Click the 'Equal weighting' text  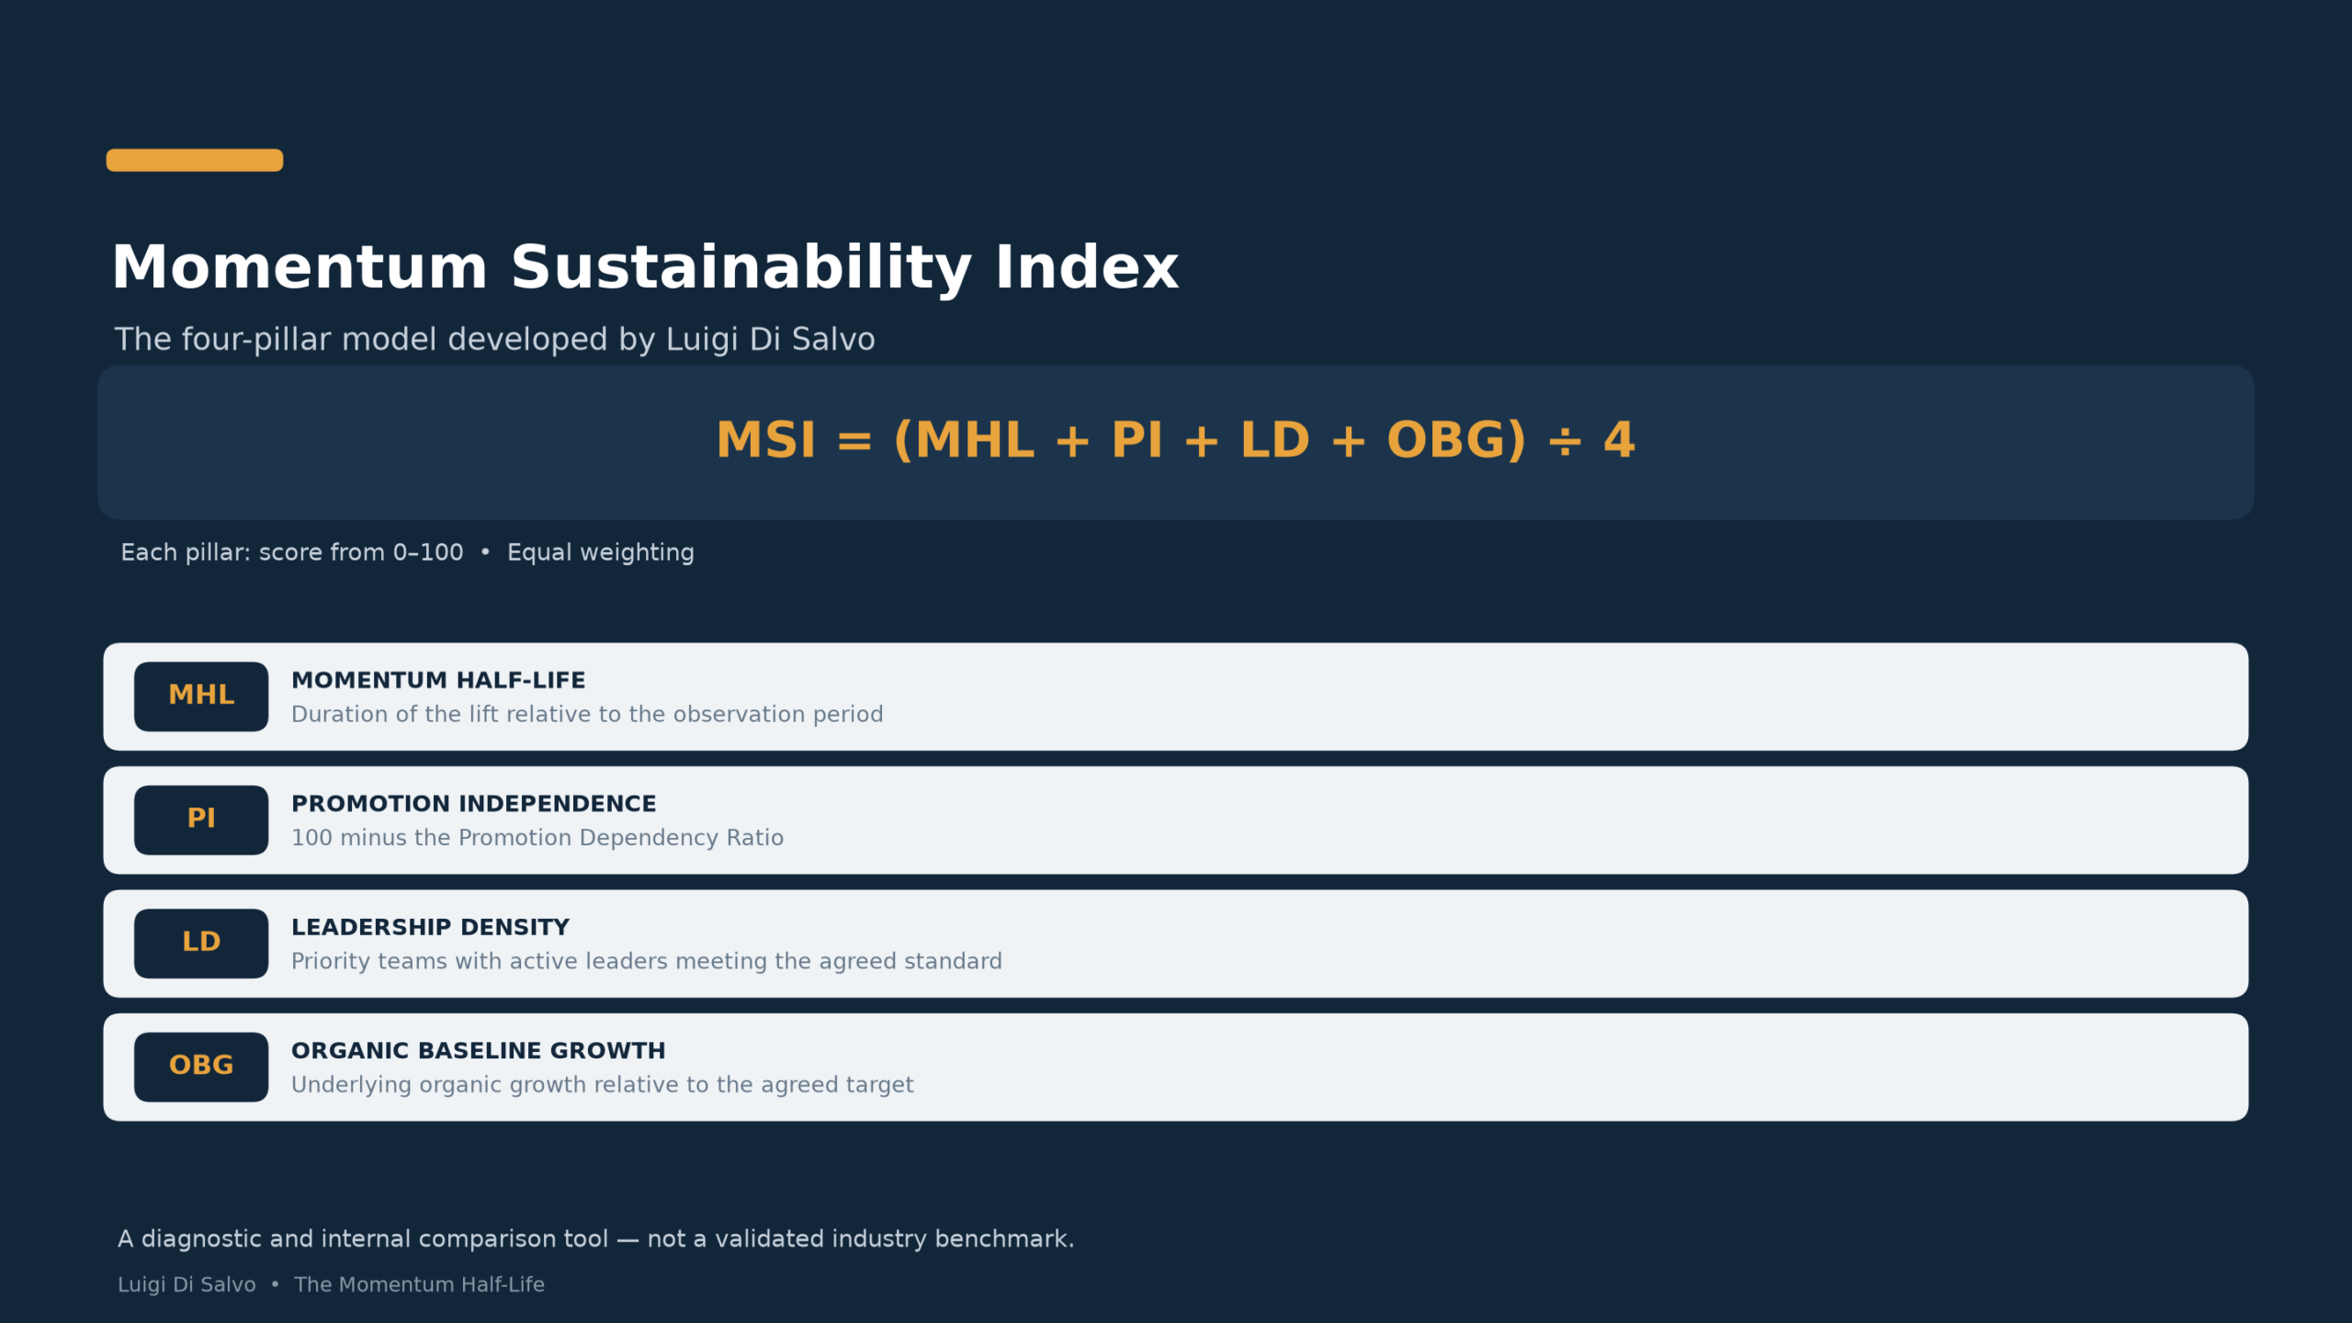tap(601, 553)
